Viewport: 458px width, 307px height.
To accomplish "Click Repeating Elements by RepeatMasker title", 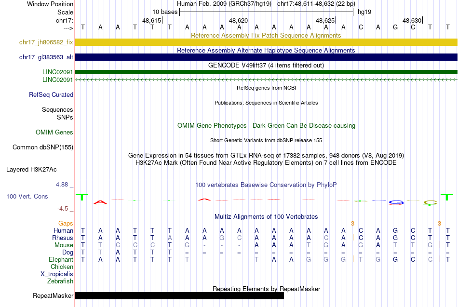I will (x=266, y=289).
